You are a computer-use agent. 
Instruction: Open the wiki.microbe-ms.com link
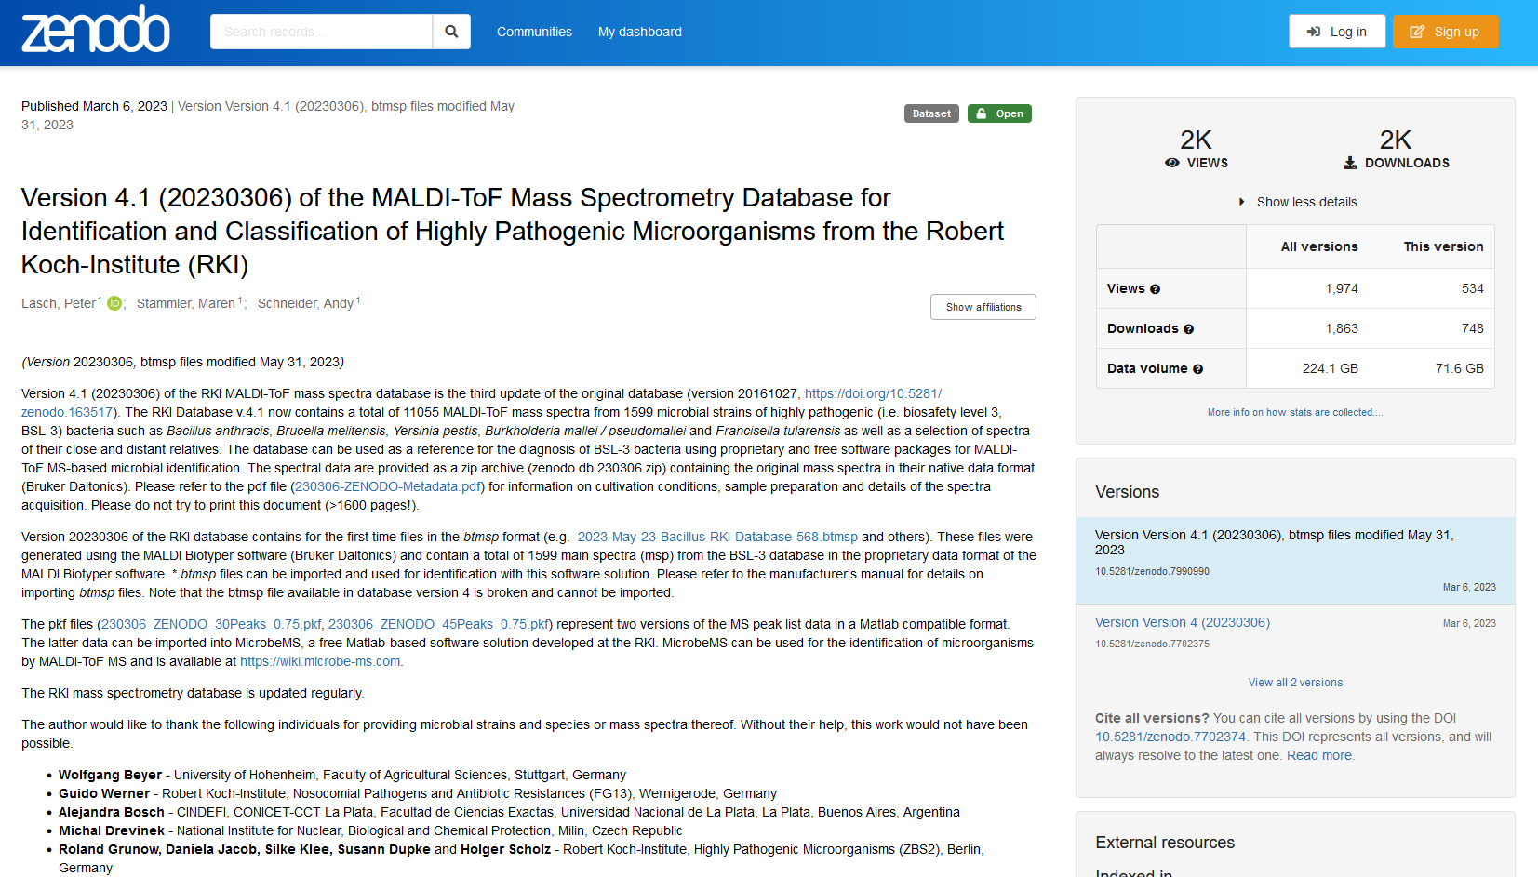tap(320, 661)
